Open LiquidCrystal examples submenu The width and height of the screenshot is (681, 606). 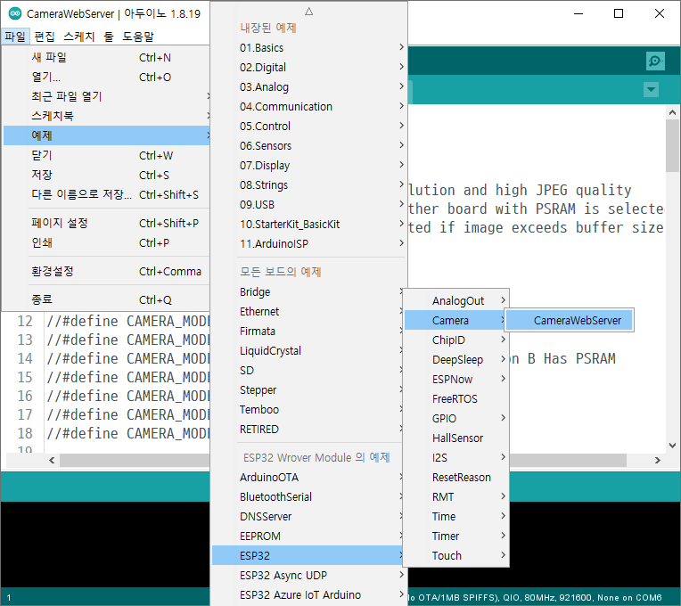click(308, 350)
